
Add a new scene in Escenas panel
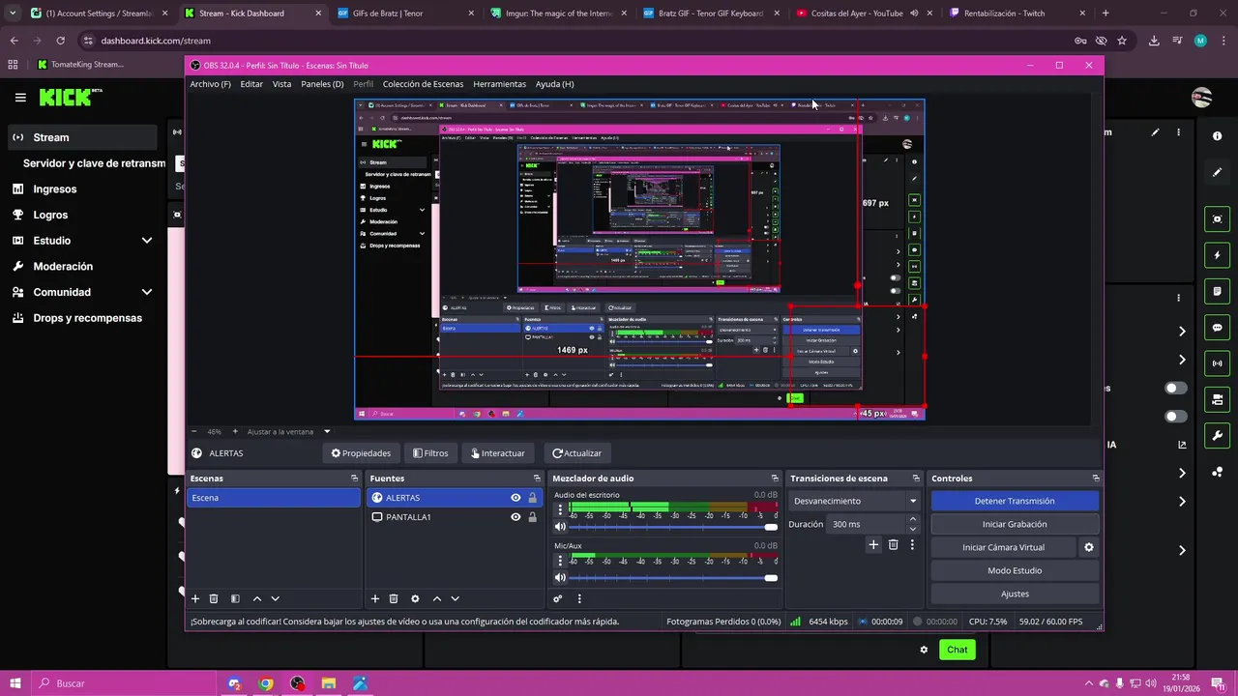195,599
